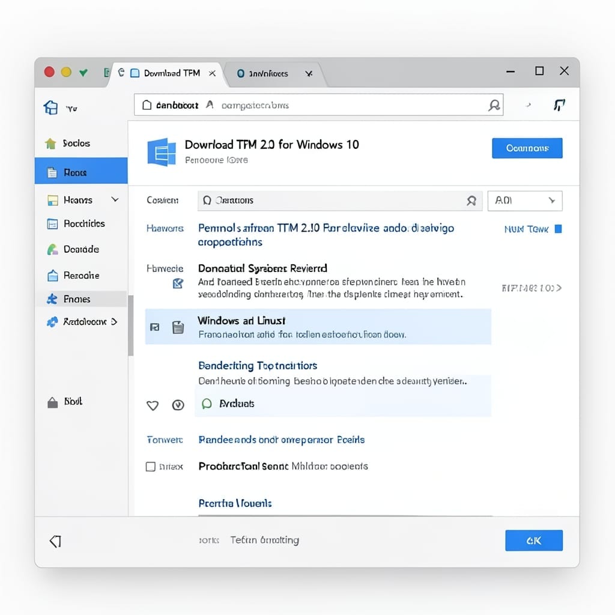Click the edit icon under Hanvecie label

[178, 283]
